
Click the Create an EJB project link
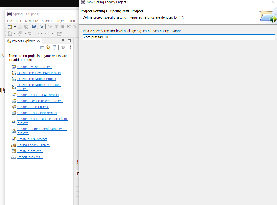(x=33, y=107)
